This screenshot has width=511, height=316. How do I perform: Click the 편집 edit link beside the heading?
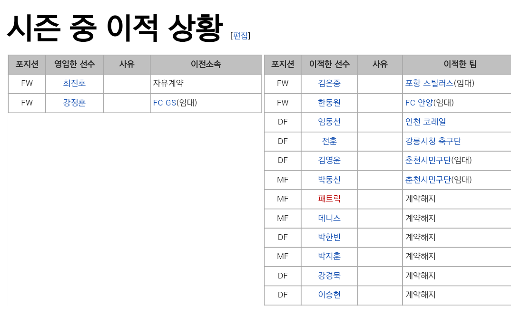(x=240, y=36)
